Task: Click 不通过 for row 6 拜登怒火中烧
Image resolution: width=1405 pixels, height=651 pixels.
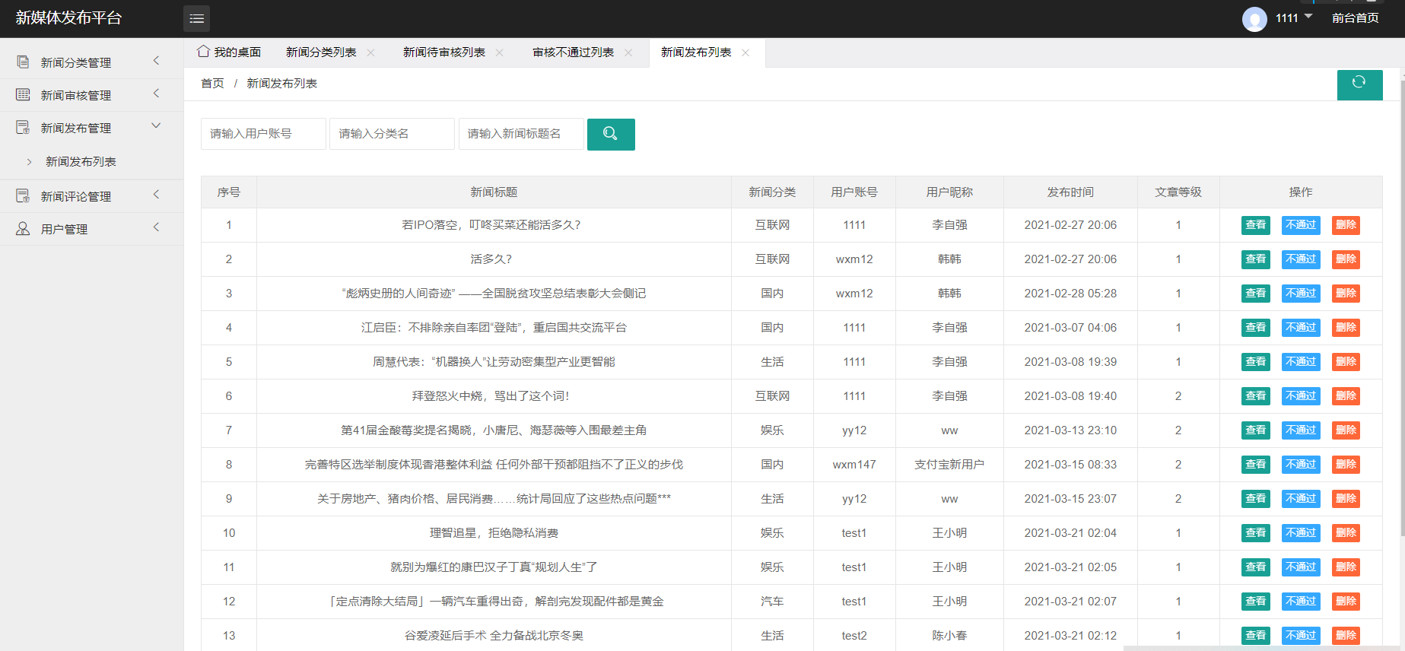Action: click(1301, 396)
